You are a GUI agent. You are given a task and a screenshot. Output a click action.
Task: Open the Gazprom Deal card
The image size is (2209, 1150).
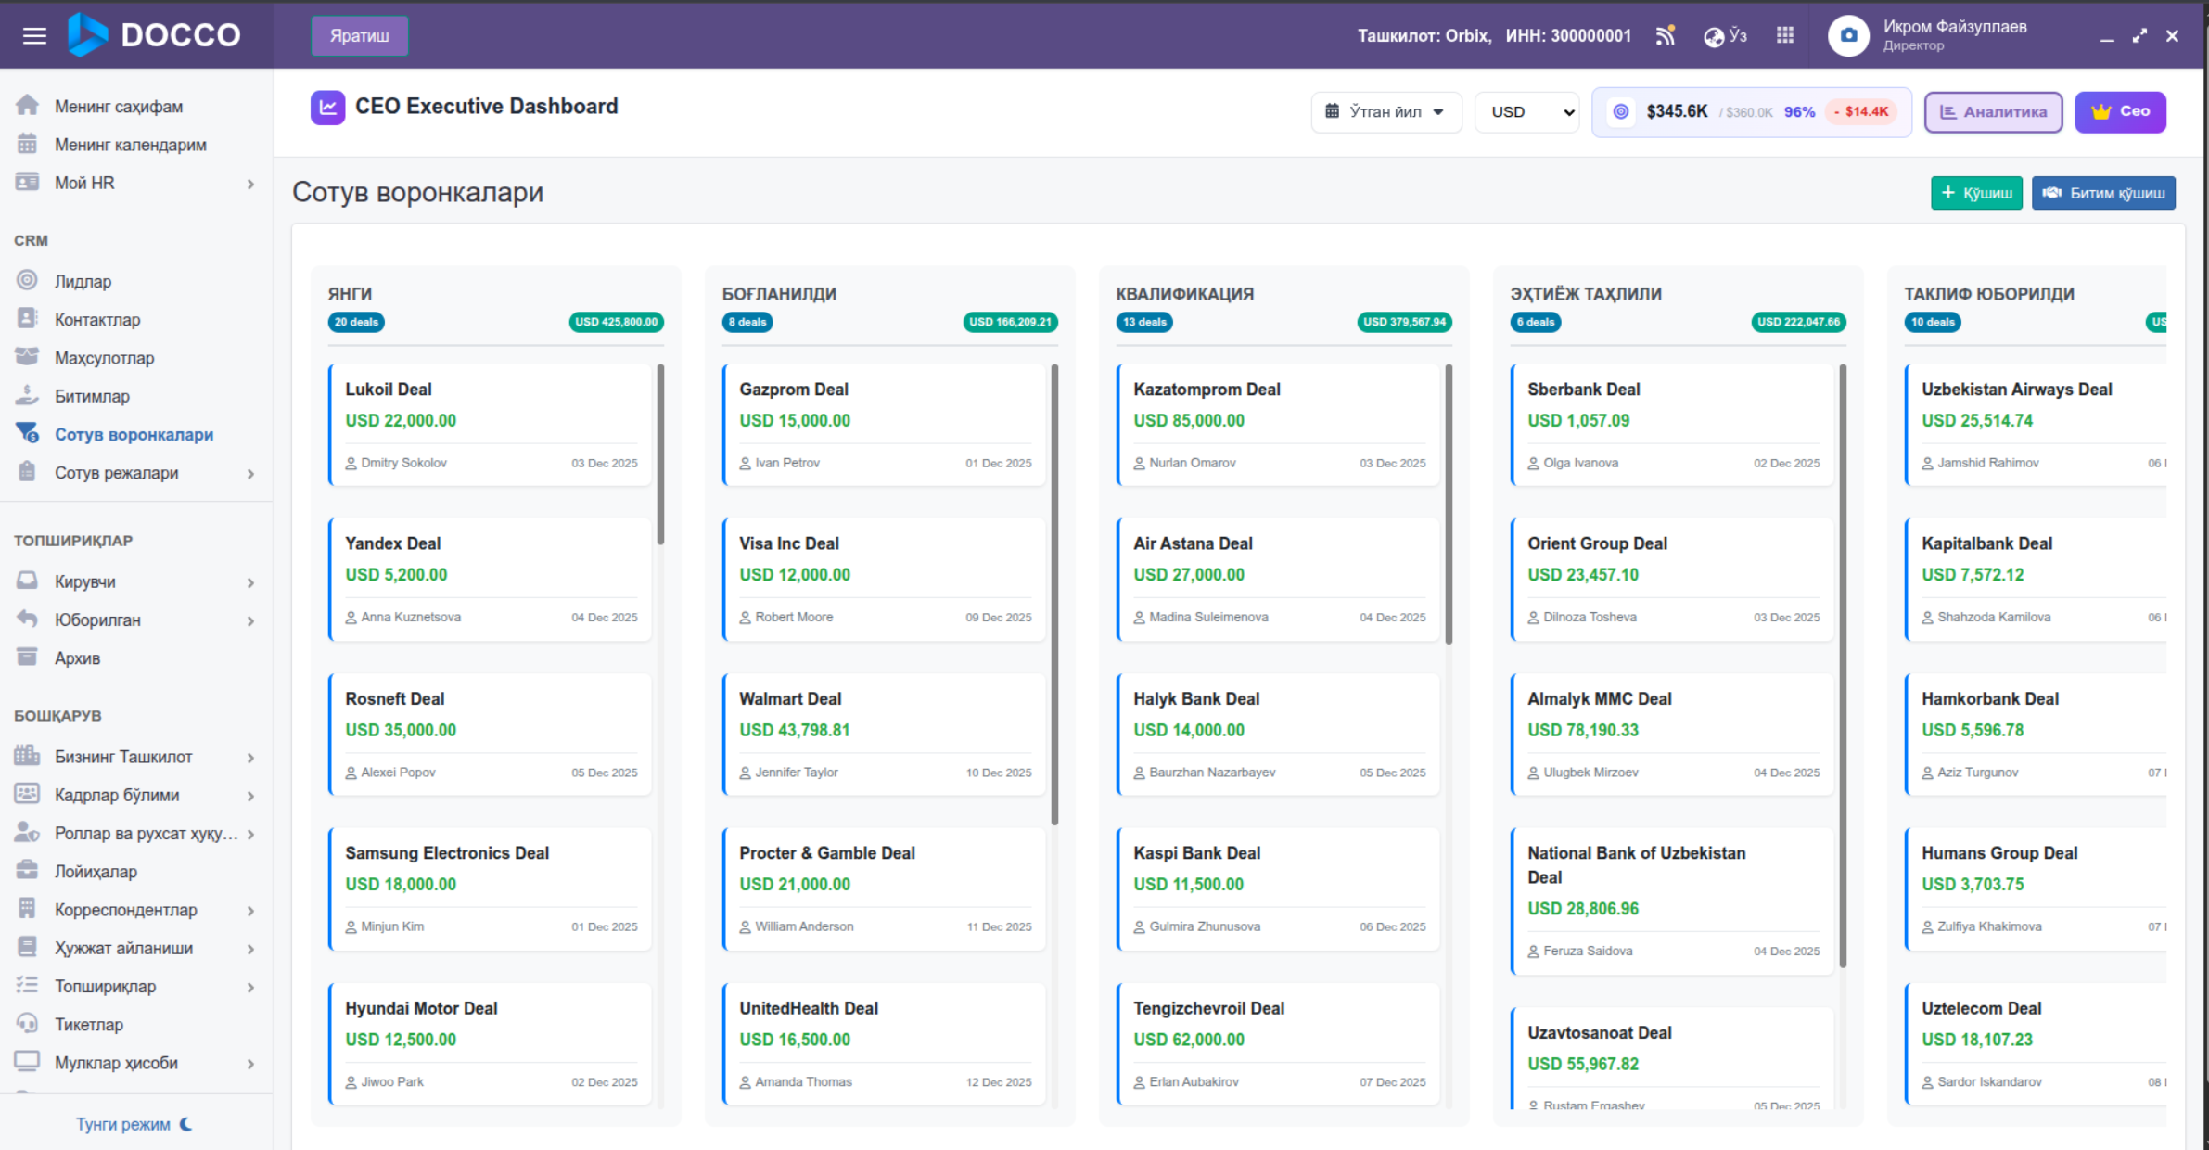(x=884, y=424)
